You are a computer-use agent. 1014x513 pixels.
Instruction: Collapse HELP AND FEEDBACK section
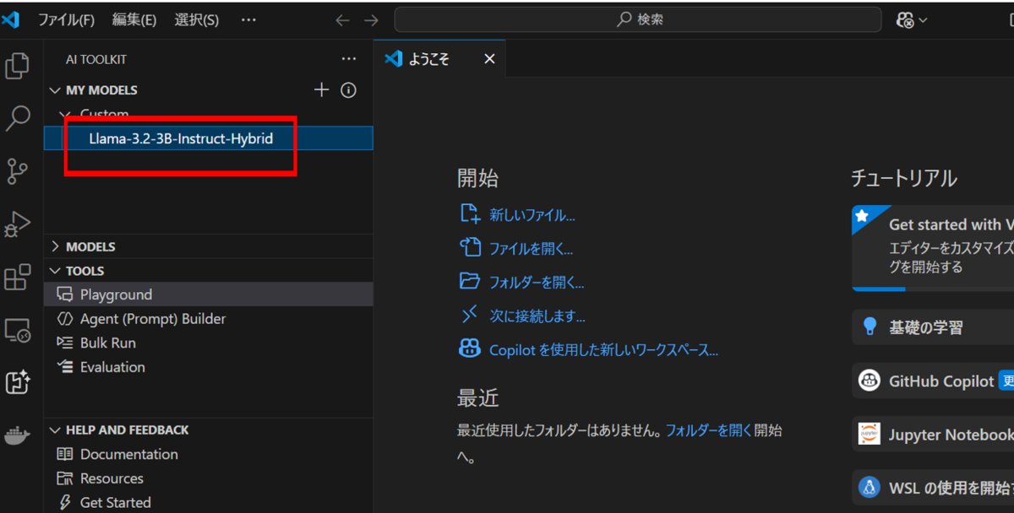click(x=56, y=429)
